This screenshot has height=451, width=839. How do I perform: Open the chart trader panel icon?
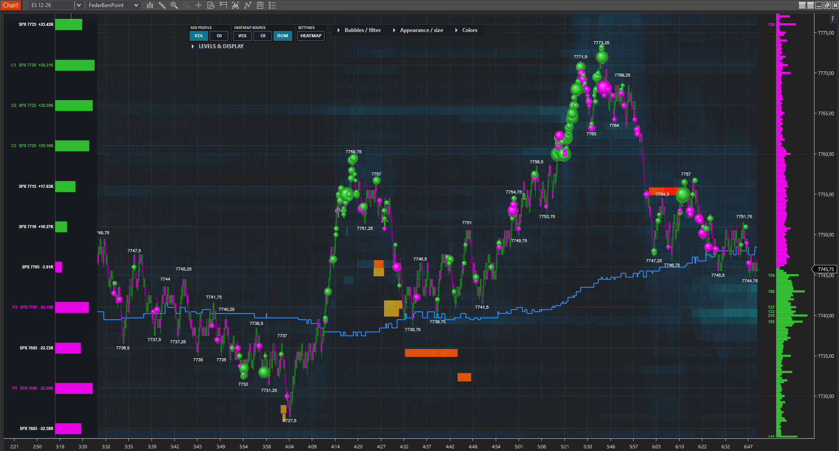tap(223, 5)
